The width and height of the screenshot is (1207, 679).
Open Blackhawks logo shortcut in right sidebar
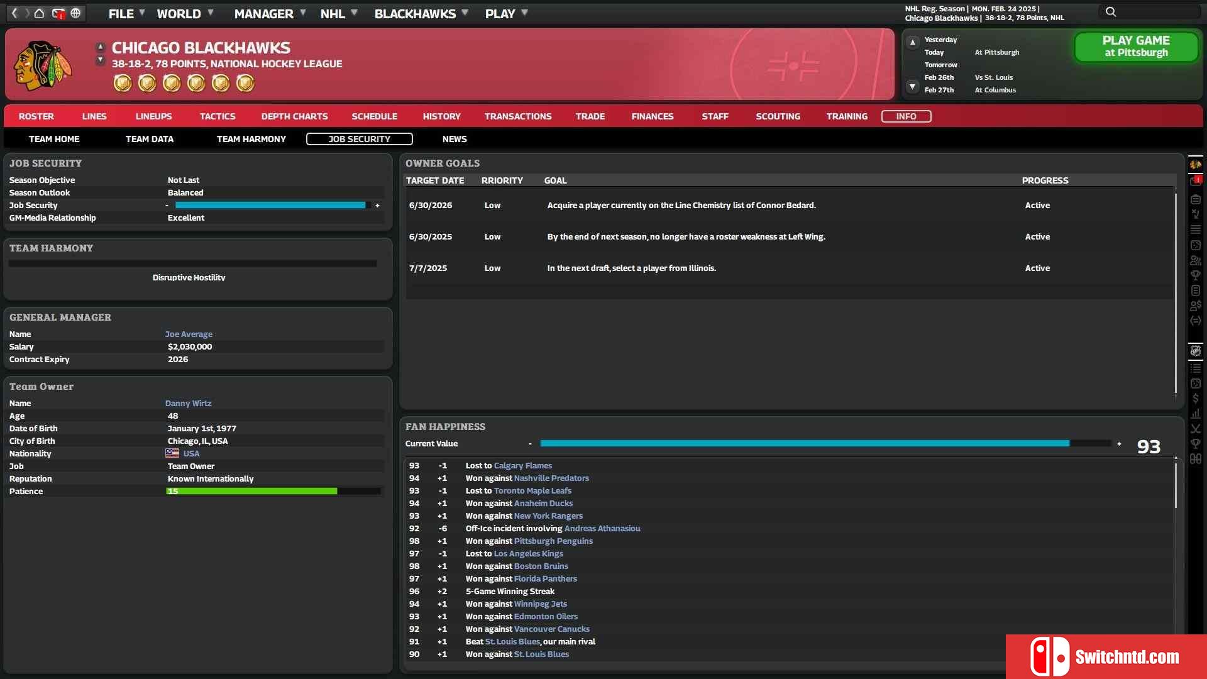(x=1196, y=165)
